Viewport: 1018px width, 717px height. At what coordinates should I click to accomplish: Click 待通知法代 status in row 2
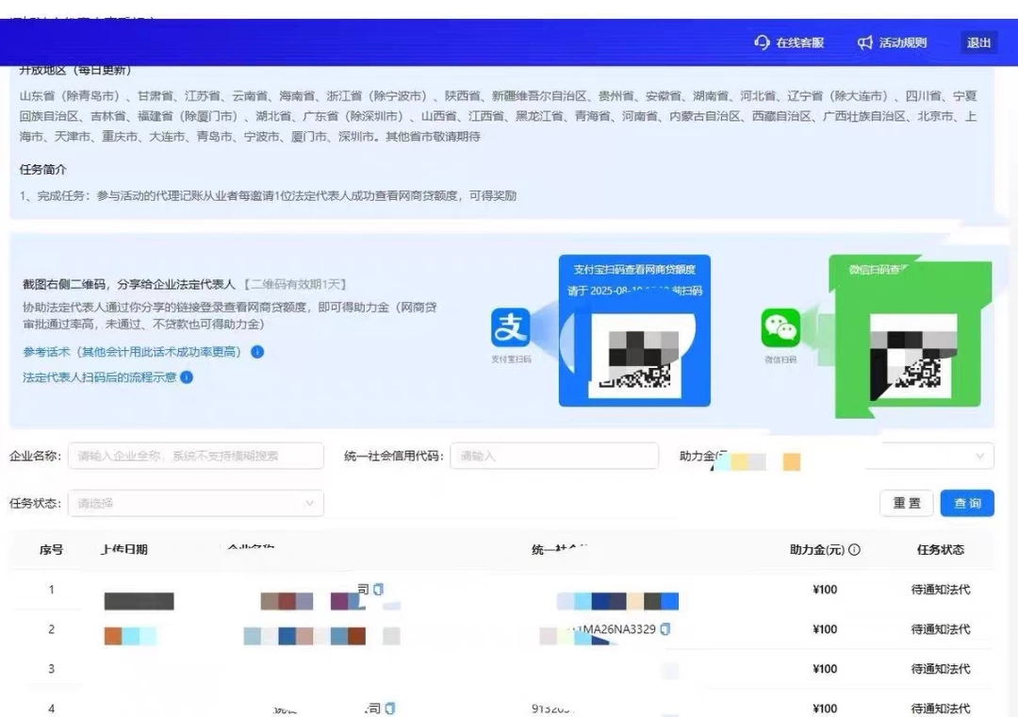pyautogui.click(x=940, y=629)
